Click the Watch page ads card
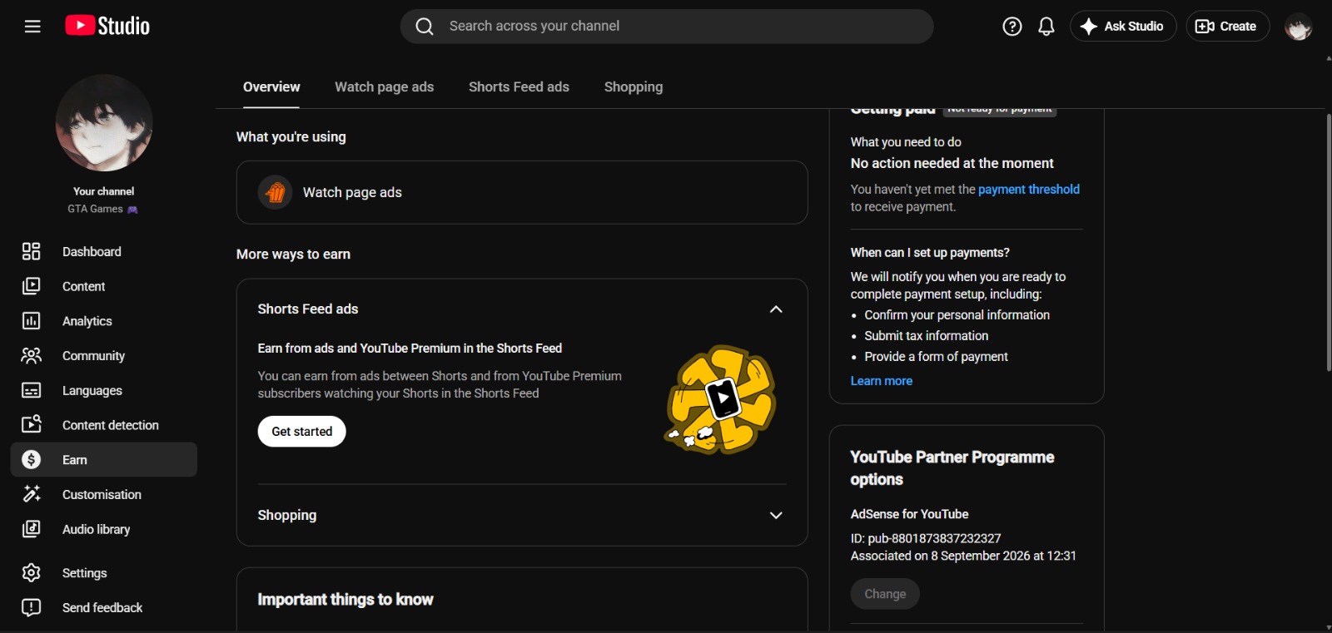 tap(522, 192)
